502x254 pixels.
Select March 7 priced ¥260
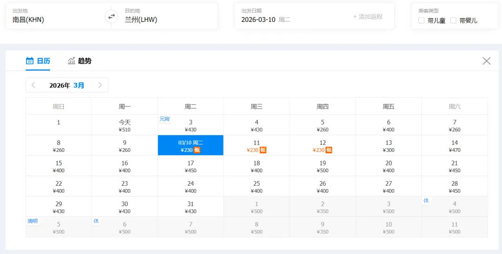click(455, 125)
